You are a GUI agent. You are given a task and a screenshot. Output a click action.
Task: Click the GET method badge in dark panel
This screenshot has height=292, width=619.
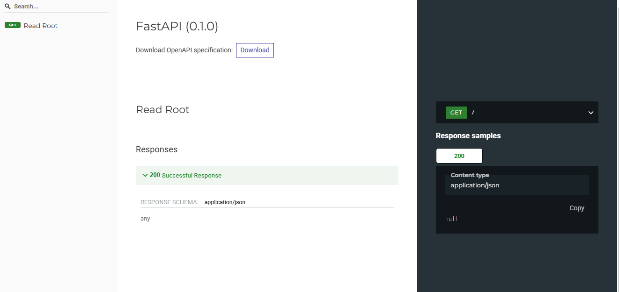pyautogui.click(x=456, y=113)
